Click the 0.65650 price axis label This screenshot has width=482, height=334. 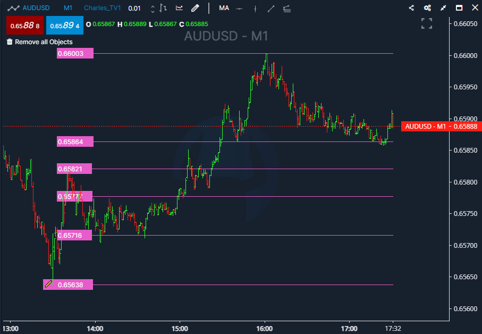point(466,277)
